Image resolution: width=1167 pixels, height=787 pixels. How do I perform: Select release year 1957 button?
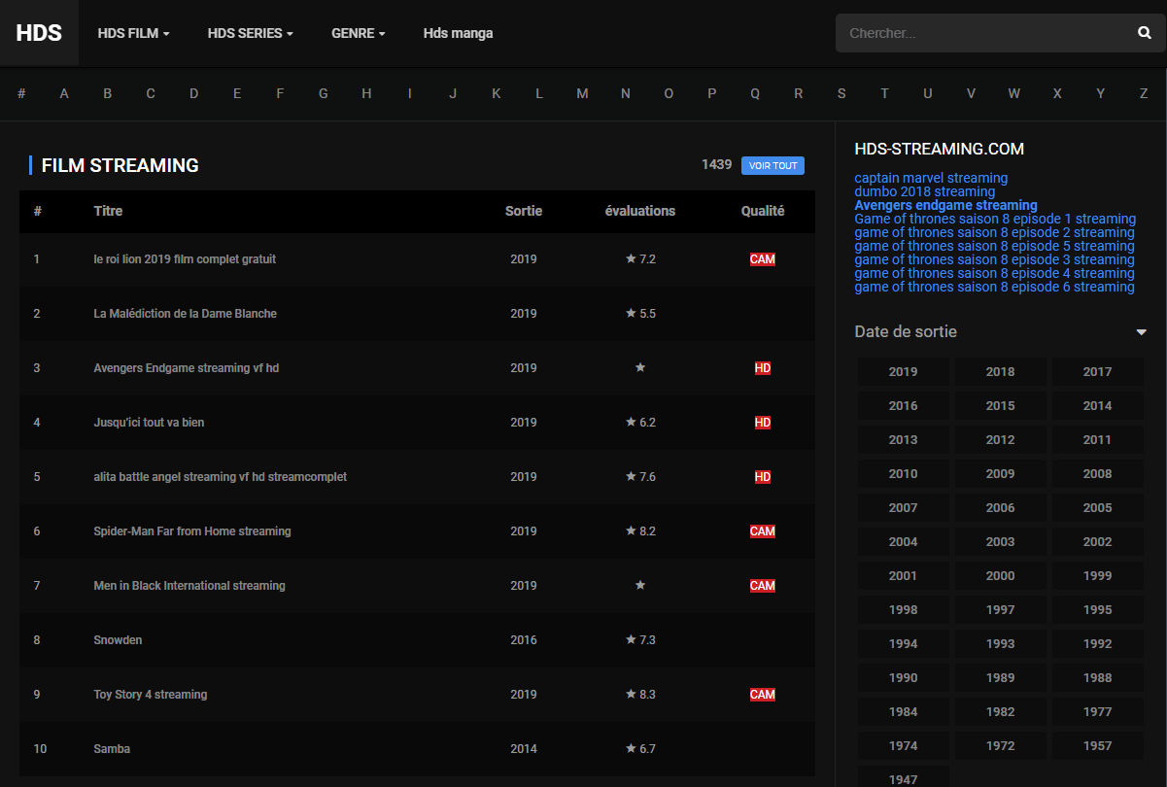[1097, 746]
